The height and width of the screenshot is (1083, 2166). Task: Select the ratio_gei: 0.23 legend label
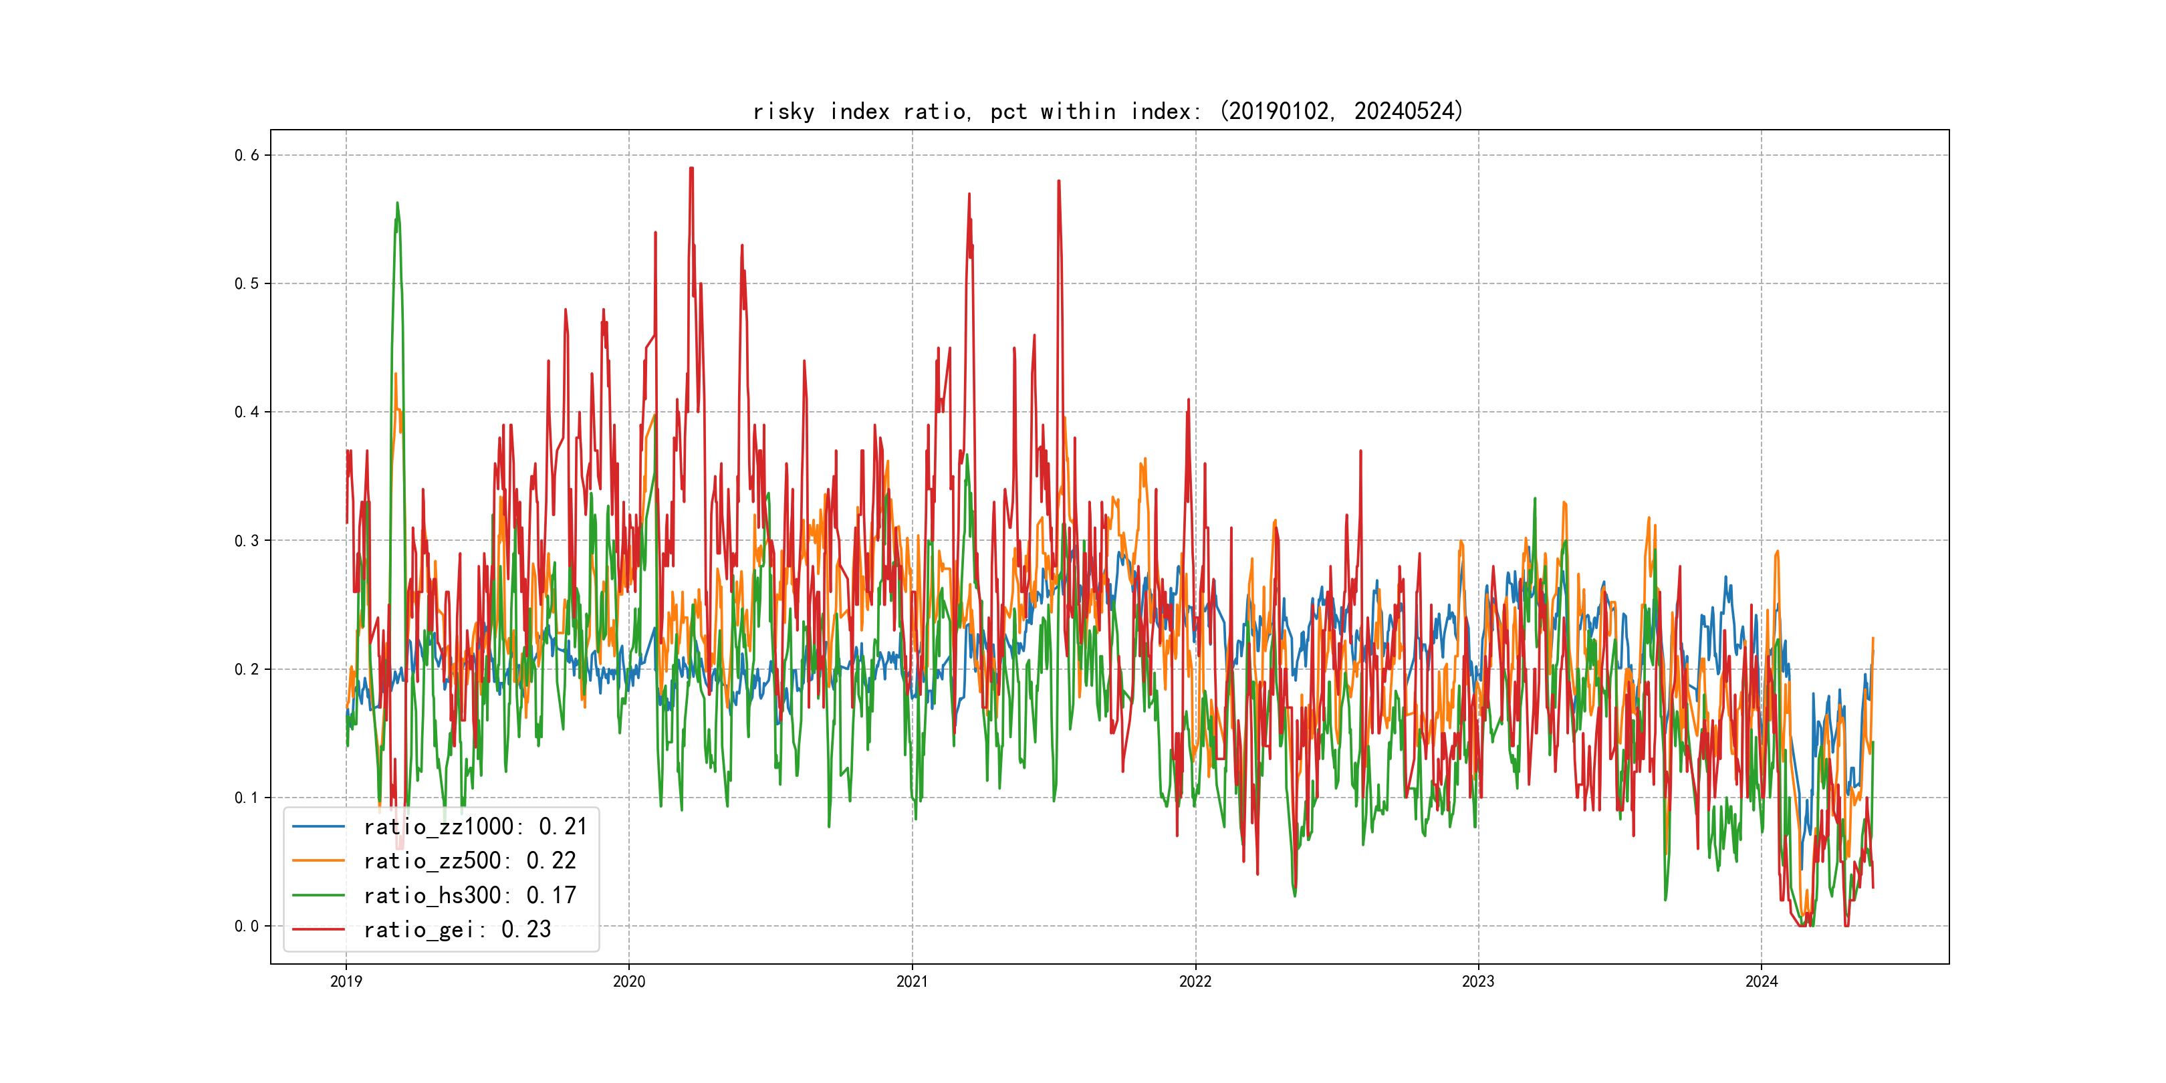click(x=457, y=930)
